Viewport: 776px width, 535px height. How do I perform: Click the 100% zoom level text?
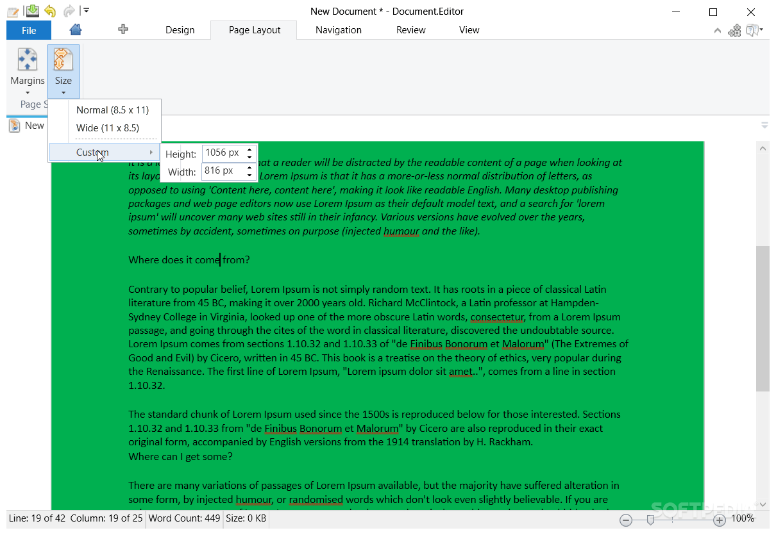743,519
